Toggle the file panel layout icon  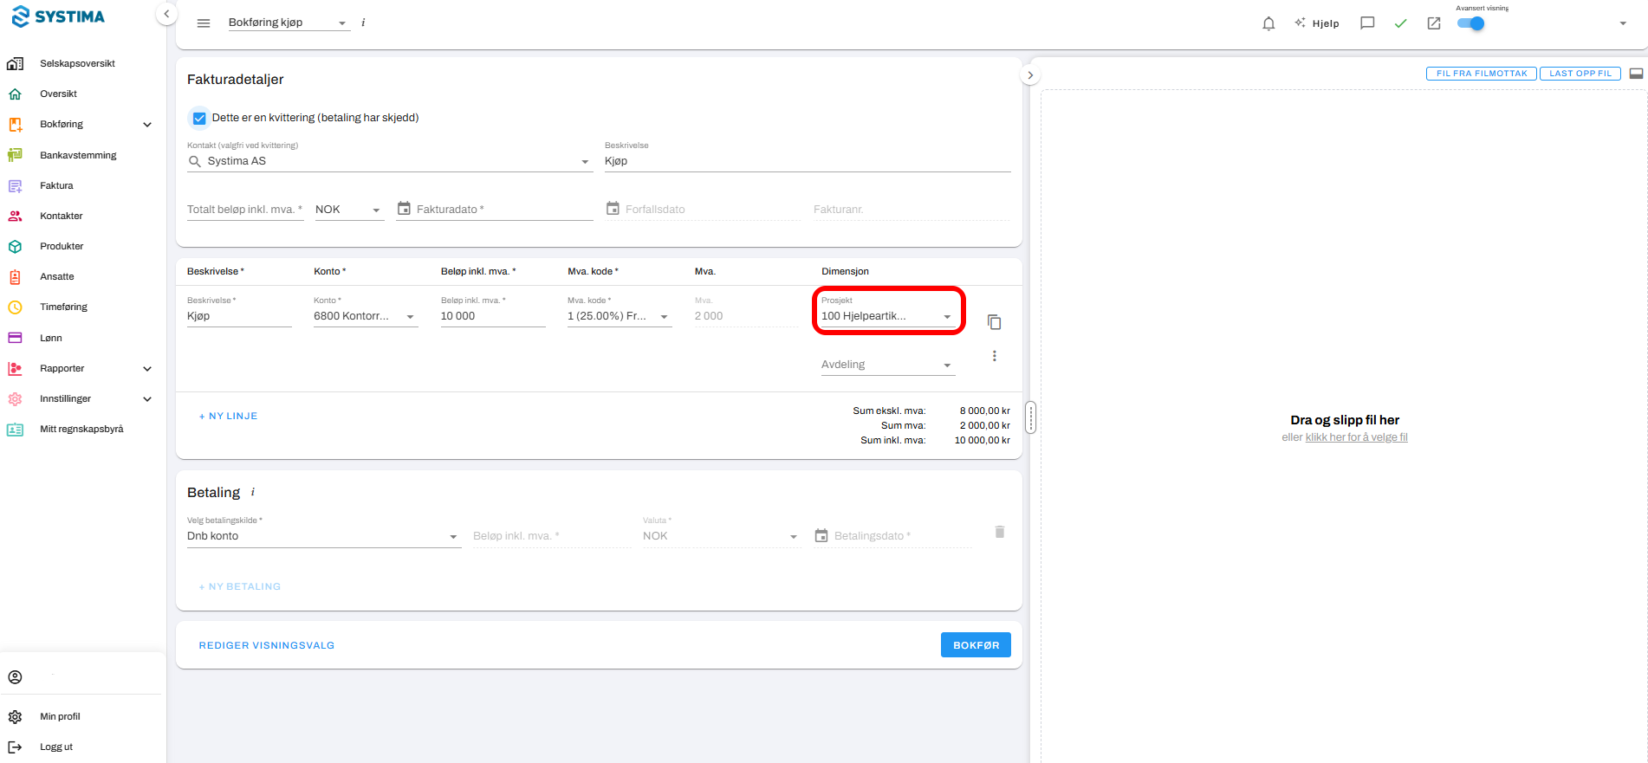pos(1637,74)
